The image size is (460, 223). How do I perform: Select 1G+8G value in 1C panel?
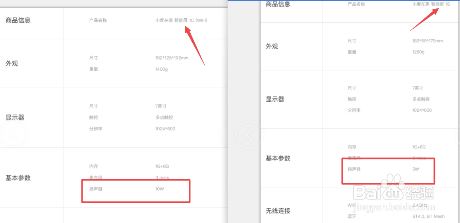tap(162, 167)
